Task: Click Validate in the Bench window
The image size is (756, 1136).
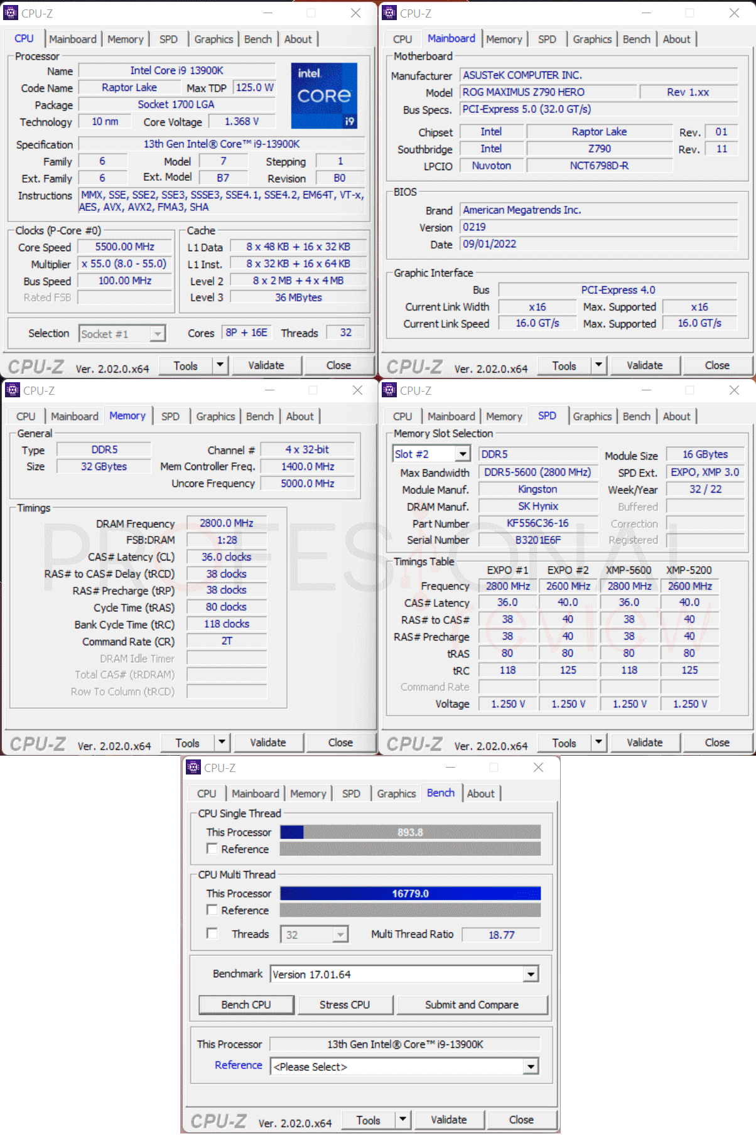Action: coord(449,1120)
